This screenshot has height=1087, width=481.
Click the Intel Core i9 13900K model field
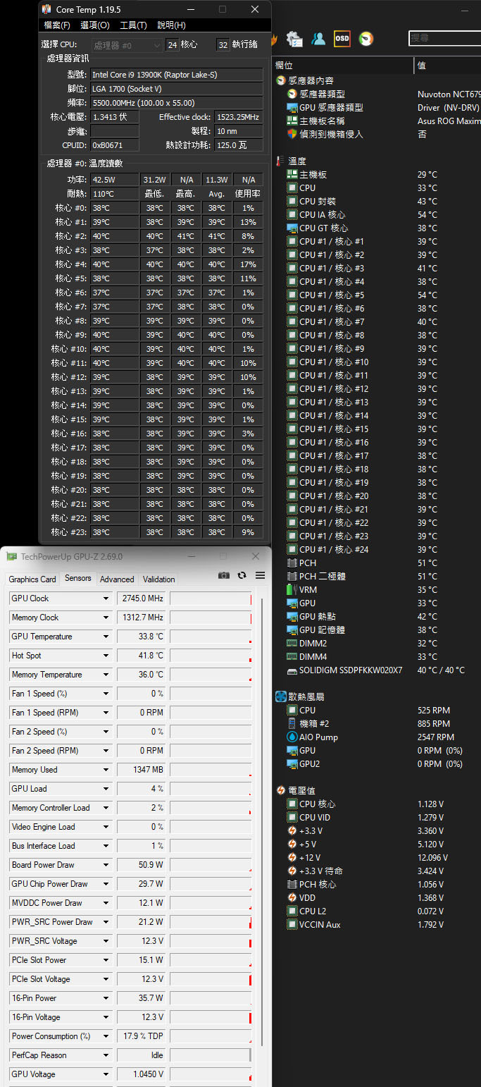[x=177, y=75]
